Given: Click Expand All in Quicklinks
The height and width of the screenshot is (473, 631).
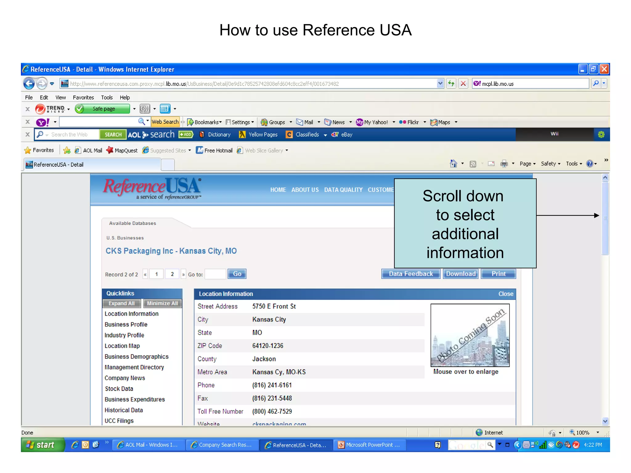Looking at the screenshot, I should (x=121, y=303).
